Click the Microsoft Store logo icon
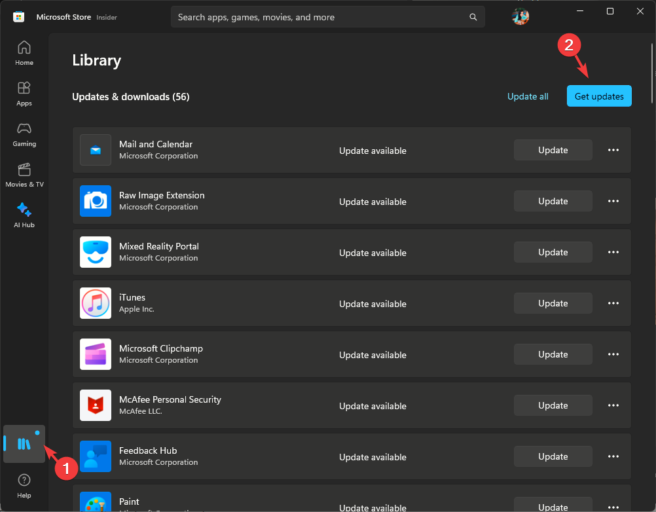The width and height of the screenshot is (656, 512). tap(18, 17)
